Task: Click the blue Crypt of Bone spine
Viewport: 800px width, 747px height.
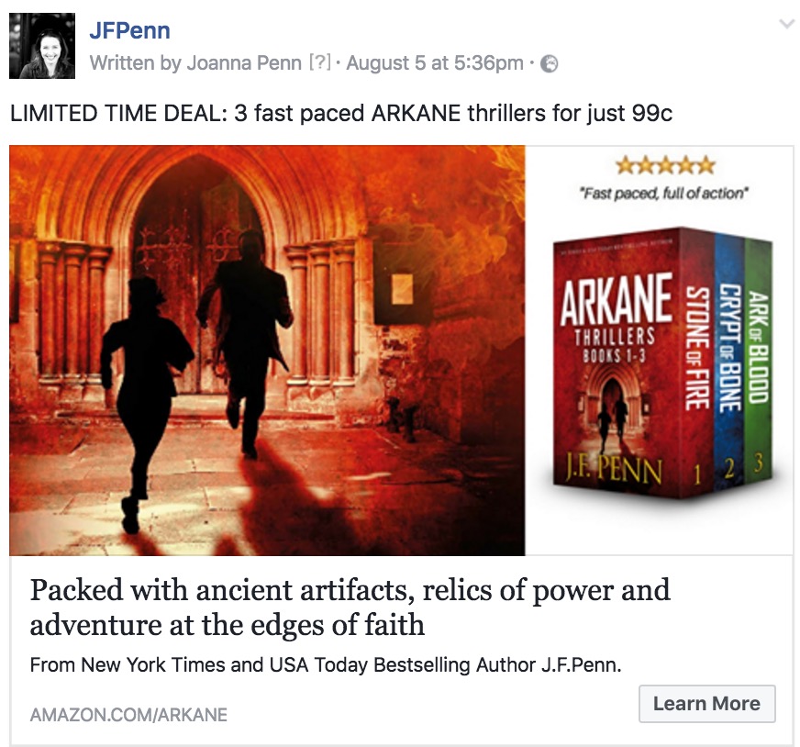Action: 729,357
